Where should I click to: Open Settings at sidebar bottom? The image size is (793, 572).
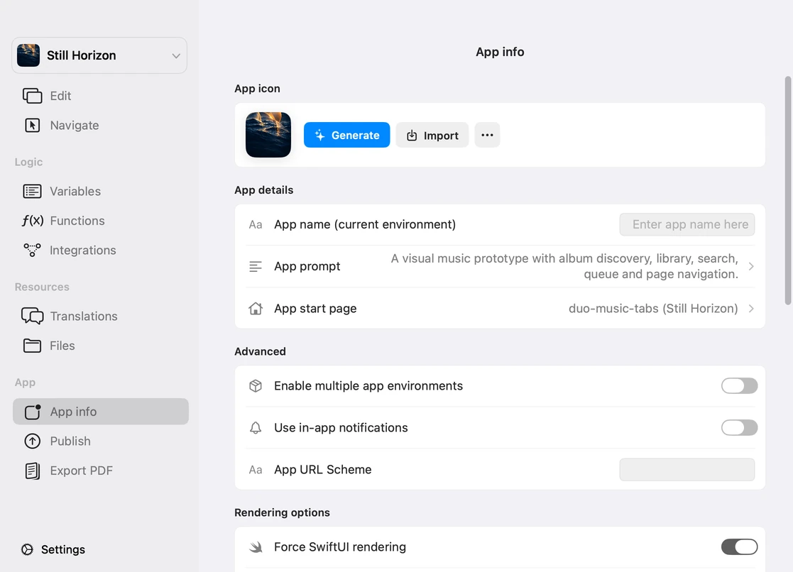click(53, 549)
